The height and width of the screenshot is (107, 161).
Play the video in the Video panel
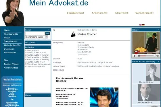[x=135, y=56]
